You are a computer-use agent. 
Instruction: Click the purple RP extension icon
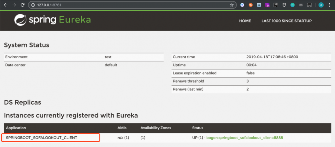point(267,5)
